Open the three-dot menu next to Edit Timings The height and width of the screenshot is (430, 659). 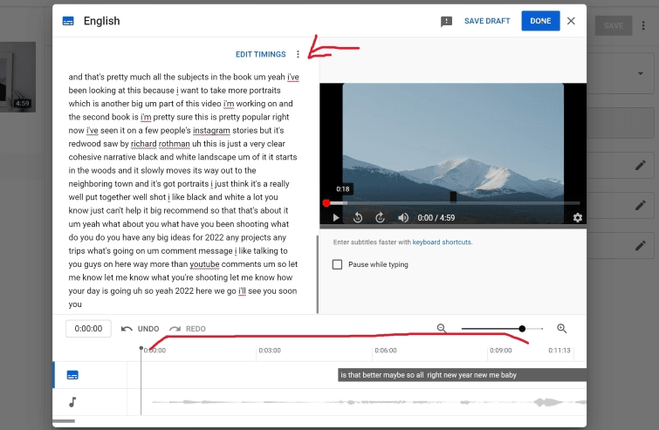click(298, 54)
